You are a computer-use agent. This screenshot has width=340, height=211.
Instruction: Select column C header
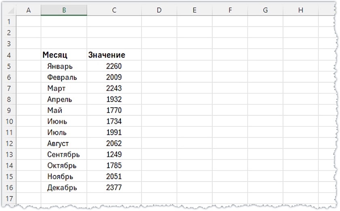coord(114,10)
